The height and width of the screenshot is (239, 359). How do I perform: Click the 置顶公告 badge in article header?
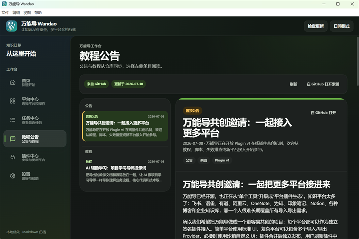click(192, 111)
